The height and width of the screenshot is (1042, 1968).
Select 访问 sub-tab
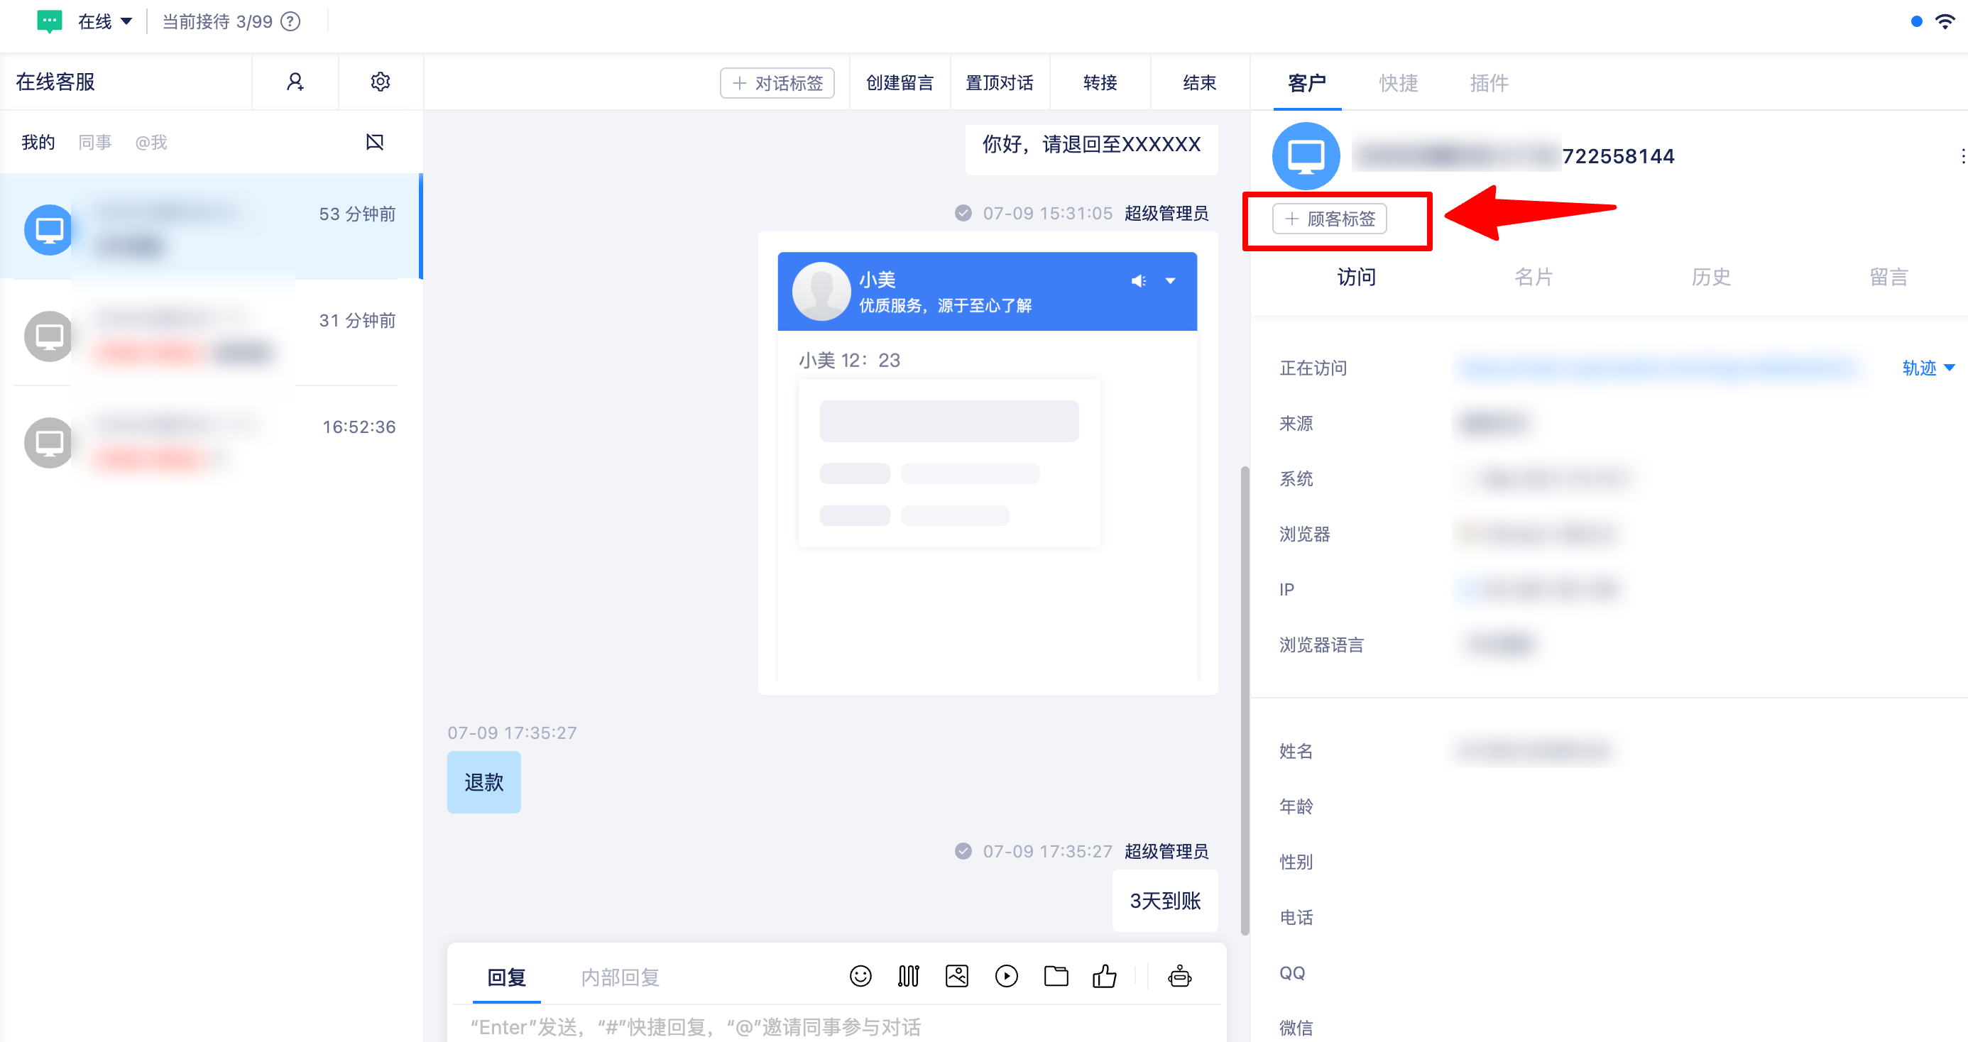(x=1356, y=277)
